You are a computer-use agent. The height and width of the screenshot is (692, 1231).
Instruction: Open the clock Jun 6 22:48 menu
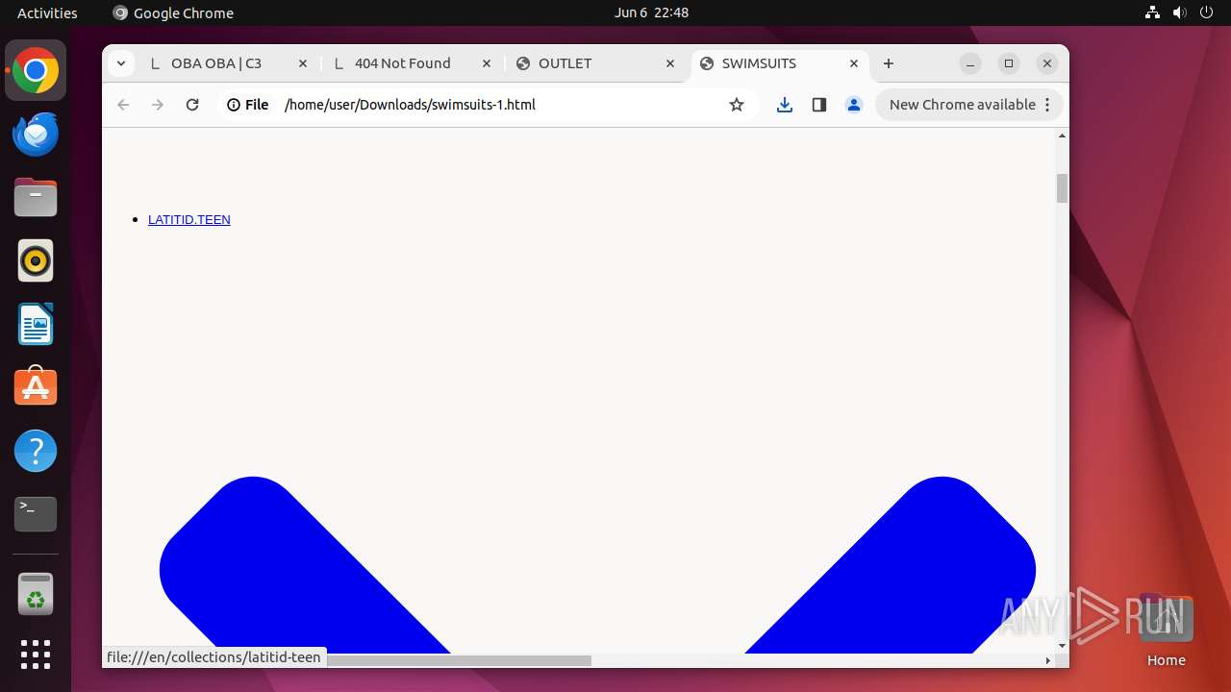tap(651, 12)
